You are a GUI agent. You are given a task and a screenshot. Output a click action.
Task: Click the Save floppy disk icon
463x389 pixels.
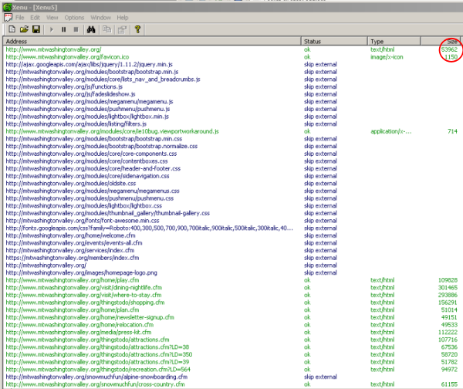(x=36, y=29)
